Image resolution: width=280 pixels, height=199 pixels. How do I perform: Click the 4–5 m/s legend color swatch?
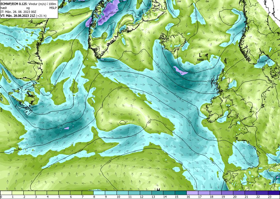53,193
